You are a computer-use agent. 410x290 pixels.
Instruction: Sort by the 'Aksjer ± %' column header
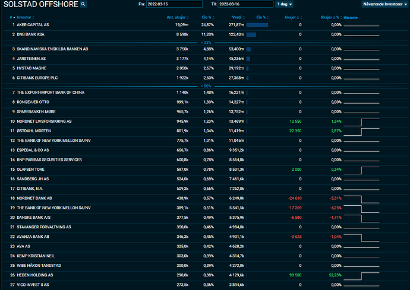click(331, 17)
